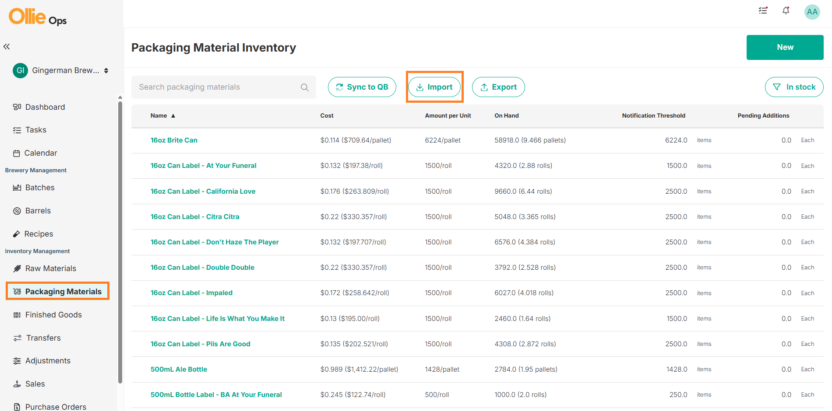Click on-hand 1000.0 (2.0 rolls)
832x411 pixels.
pos(520,395)
